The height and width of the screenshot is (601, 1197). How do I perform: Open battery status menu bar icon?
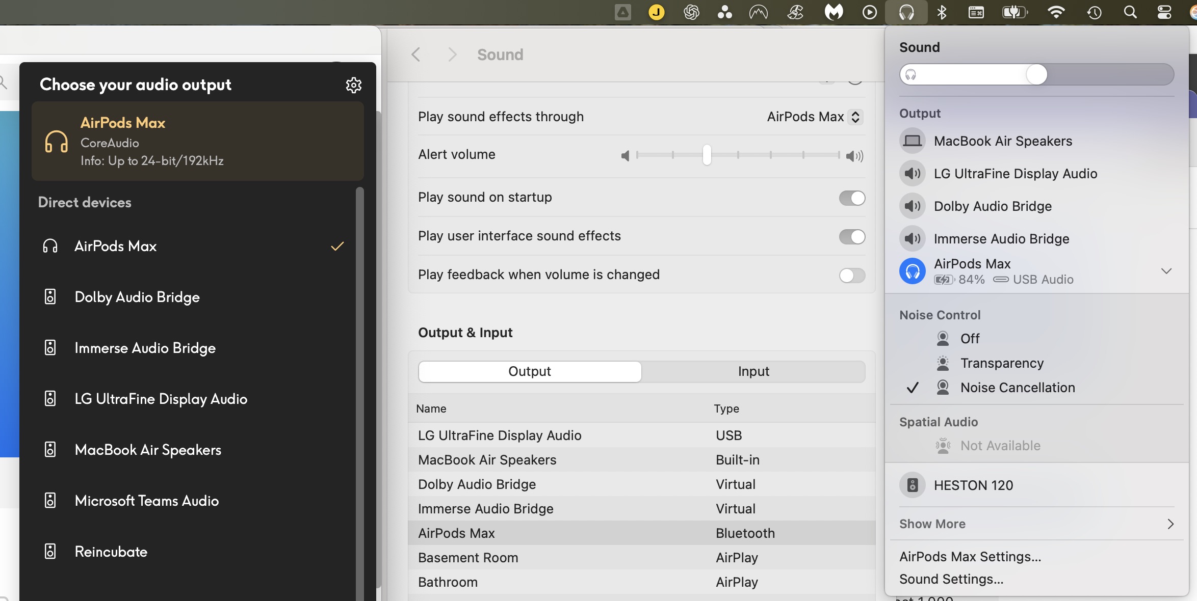pyautogui.click(x=1015, y=12)
